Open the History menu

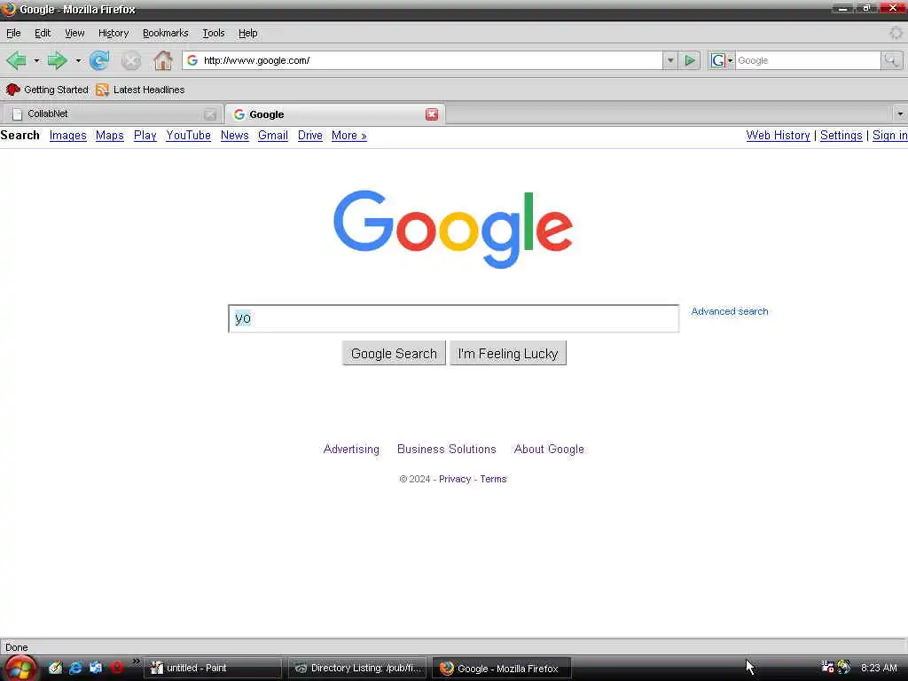coord(113,33)
